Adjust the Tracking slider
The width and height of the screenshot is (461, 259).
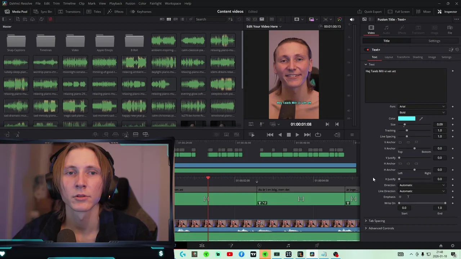point(407,130)
